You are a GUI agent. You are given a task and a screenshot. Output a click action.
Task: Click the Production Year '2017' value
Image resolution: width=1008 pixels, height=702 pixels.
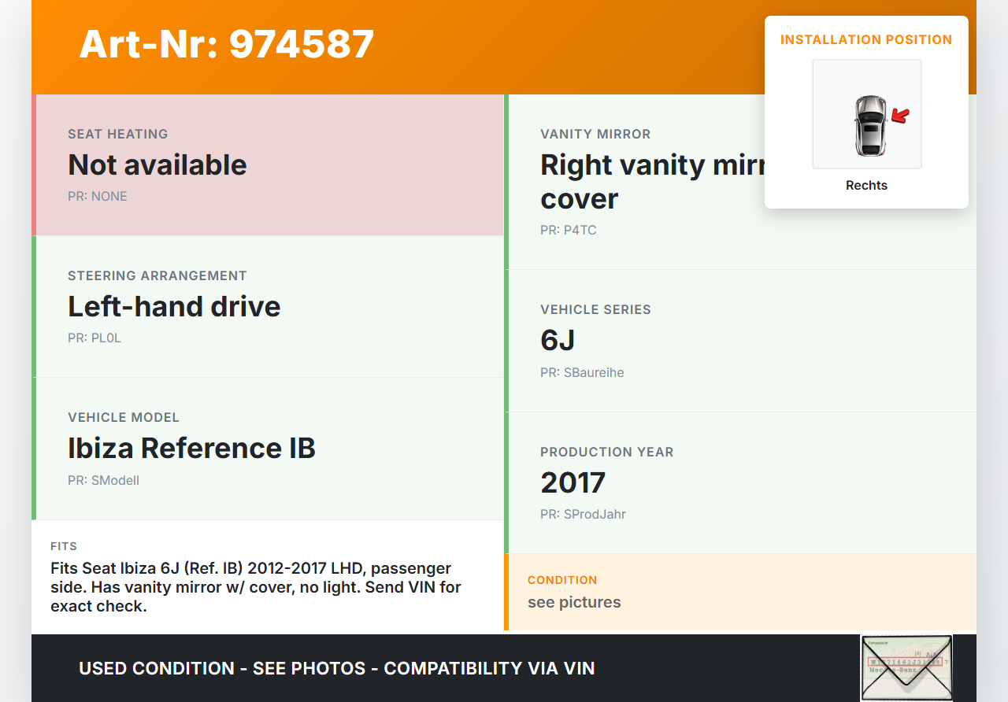pos(573,482)
